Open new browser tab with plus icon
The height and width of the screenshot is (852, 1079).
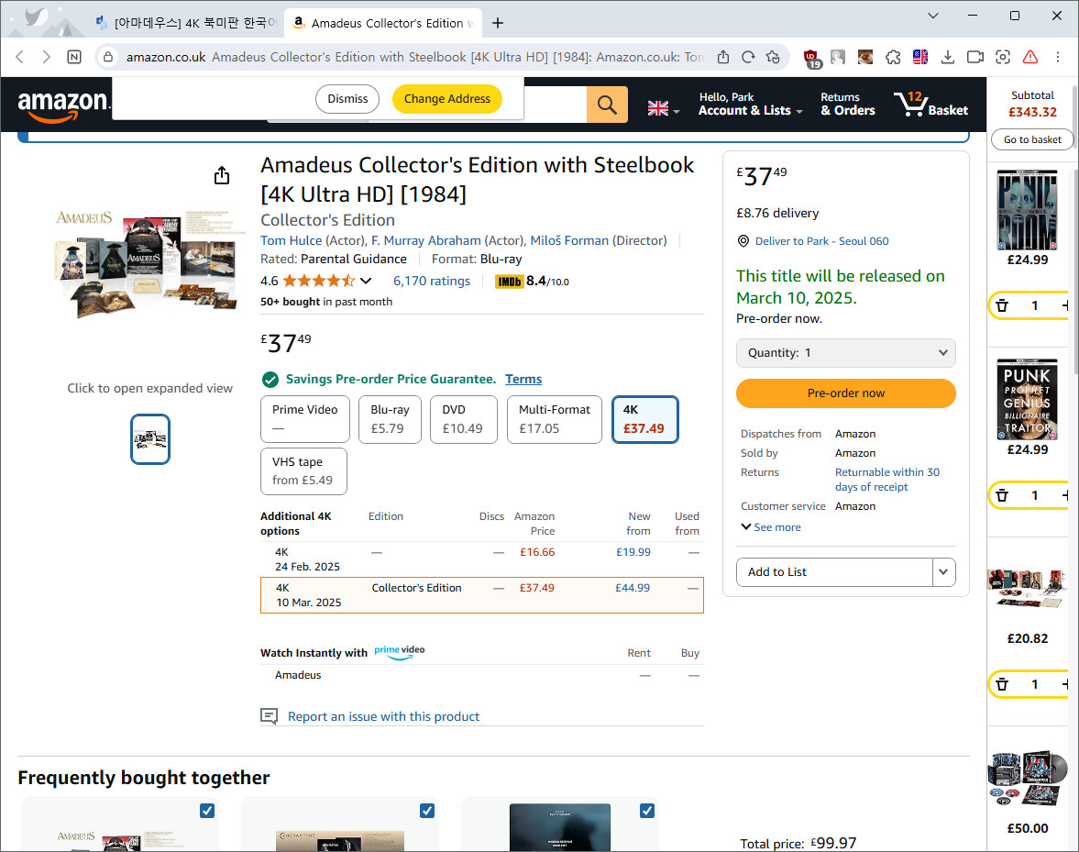498,24
